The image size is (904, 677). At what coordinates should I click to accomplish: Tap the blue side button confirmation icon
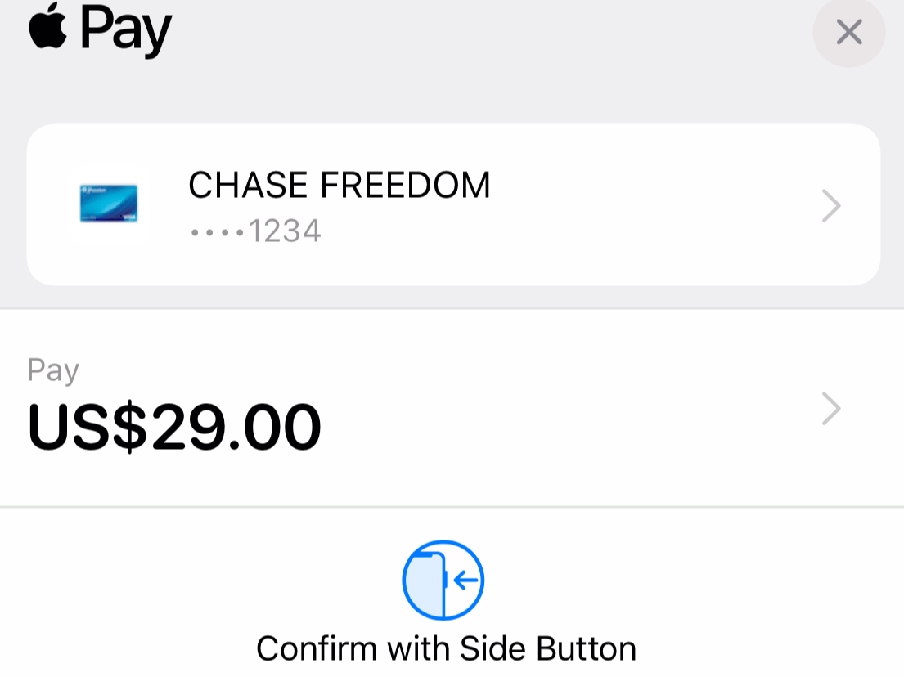click(x=443, y=581)
